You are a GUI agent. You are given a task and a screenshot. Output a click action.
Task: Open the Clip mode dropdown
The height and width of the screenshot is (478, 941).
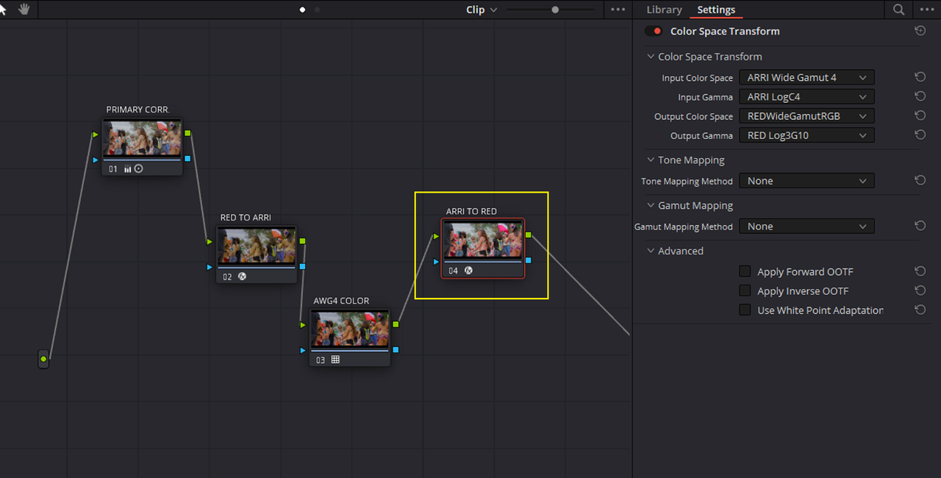click(x=482, y=10)
